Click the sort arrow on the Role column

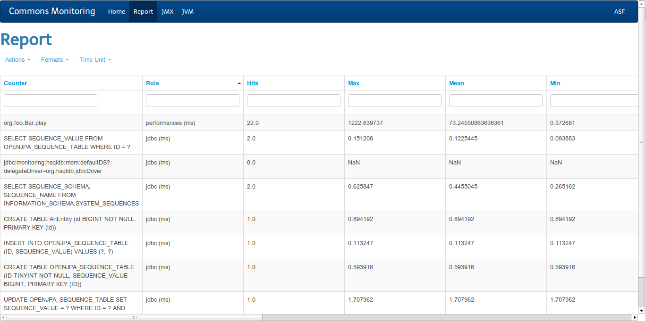(239, 82)
